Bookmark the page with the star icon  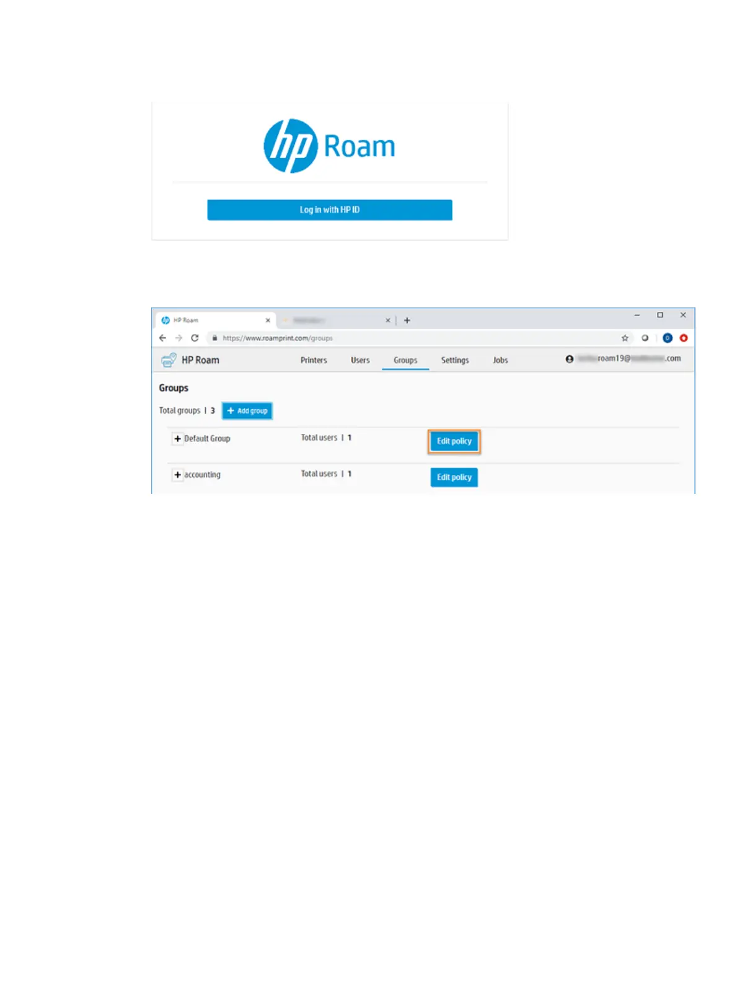coord(625,338)
